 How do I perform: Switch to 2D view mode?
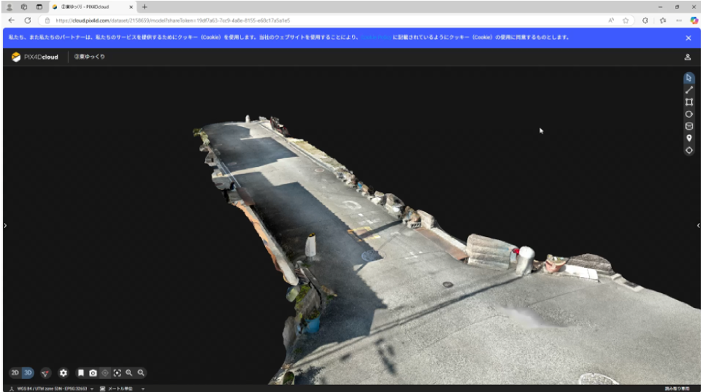tap(15, 373)
